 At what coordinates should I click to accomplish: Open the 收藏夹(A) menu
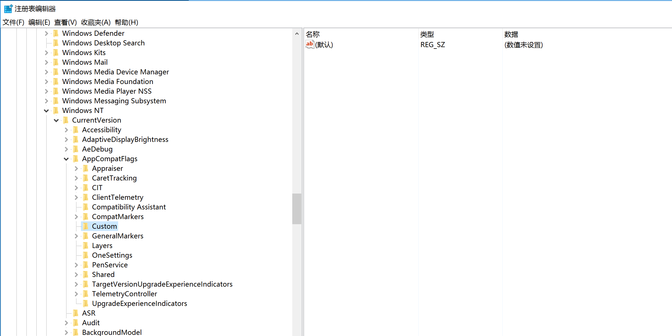[96, 22]
